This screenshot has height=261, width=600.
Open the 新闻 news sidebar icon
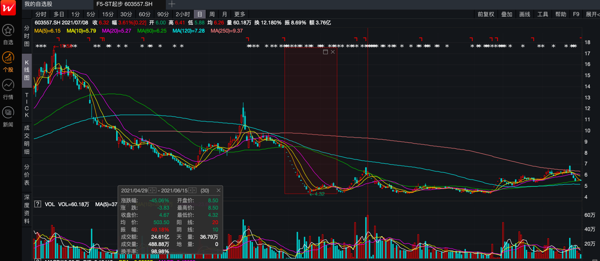coord(8,112)
